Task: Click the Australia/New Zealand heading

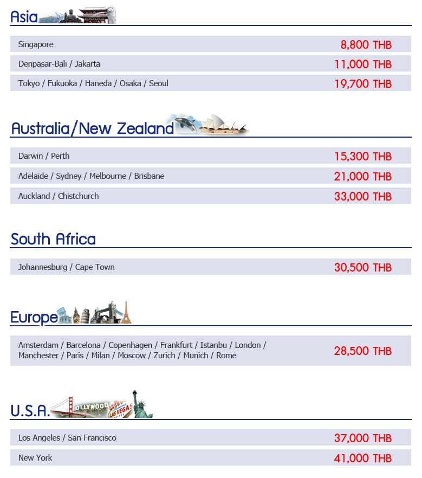Action: tap(92, 128)
